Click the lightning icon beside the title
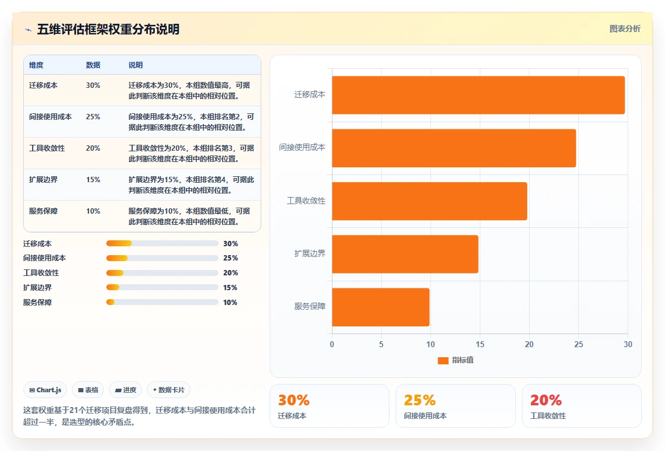 click(28, 30)
